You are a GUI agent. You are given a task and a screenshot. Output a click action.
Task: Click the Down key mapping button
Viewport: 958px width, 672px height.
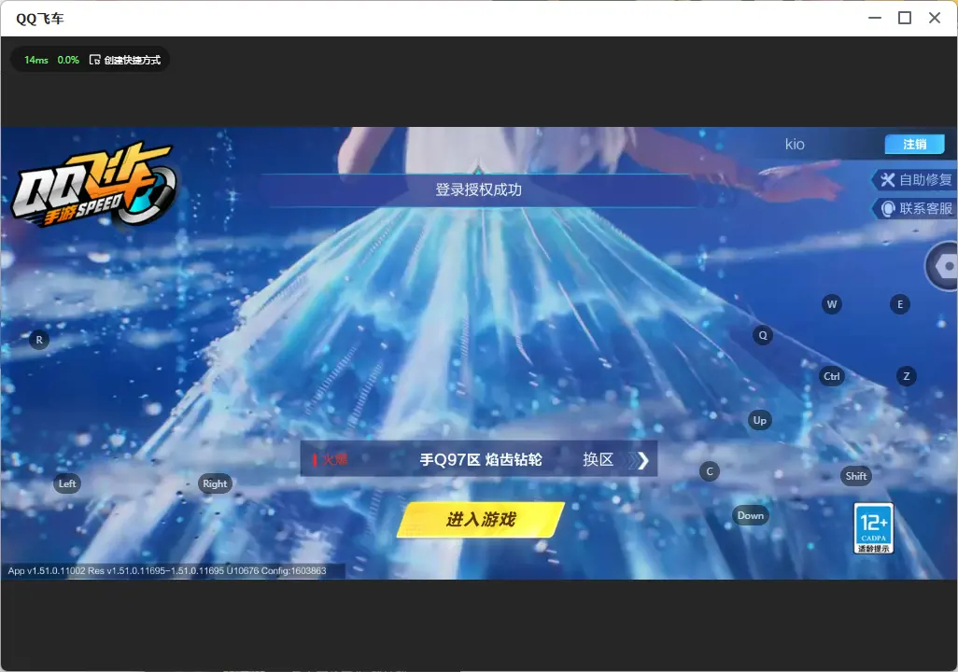pyautogui.click(x=751, y=515)
